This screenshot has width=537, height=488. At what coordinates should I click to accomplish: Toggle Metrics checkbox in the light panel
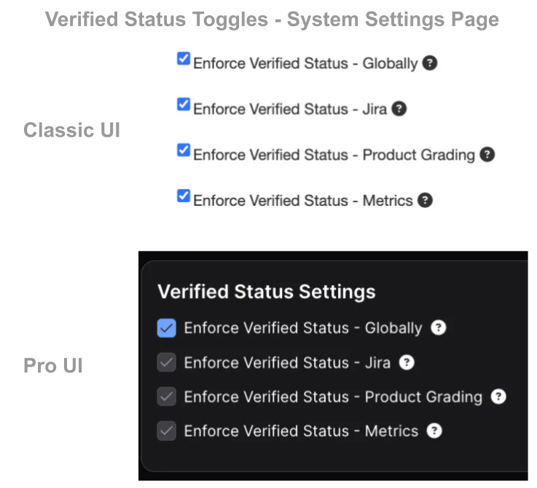pos(184,196)
